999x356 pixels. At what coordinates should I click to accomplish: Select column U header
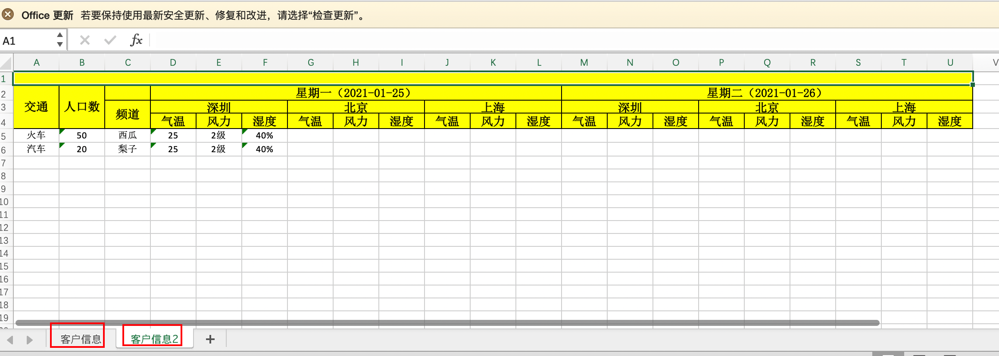pyautogui.click(x=950, y=63)
